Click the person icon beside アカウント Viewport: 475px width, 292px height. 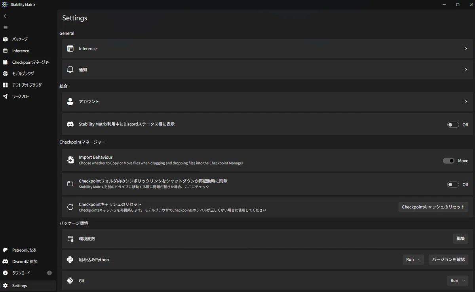click(x=70, y=102)
